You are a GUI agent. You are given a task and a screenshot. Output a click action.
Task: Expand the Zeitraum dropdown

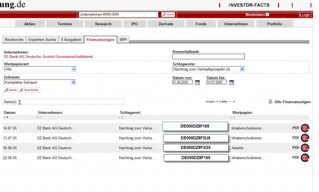tap(74, 82)
